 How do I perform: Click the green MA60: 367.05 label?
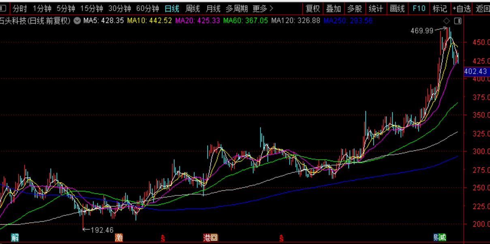(x=246, y=21)
